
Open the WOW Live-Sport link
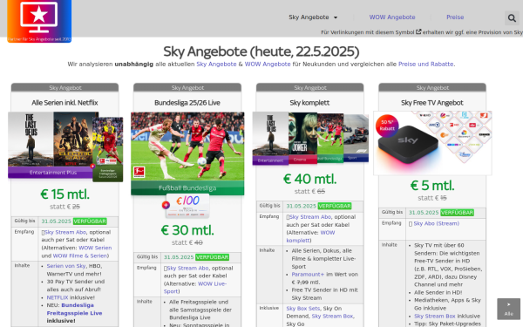pyautogui.click(x=195, y=288)
